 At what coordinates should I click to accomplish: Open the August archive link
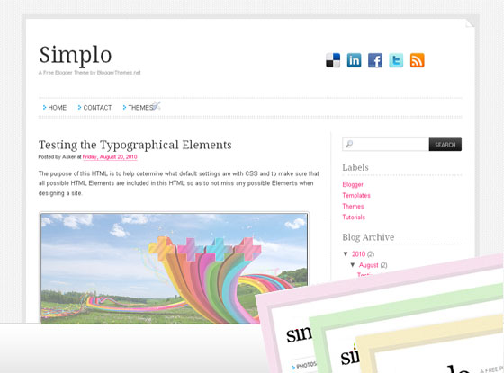[x=369, y=265]
